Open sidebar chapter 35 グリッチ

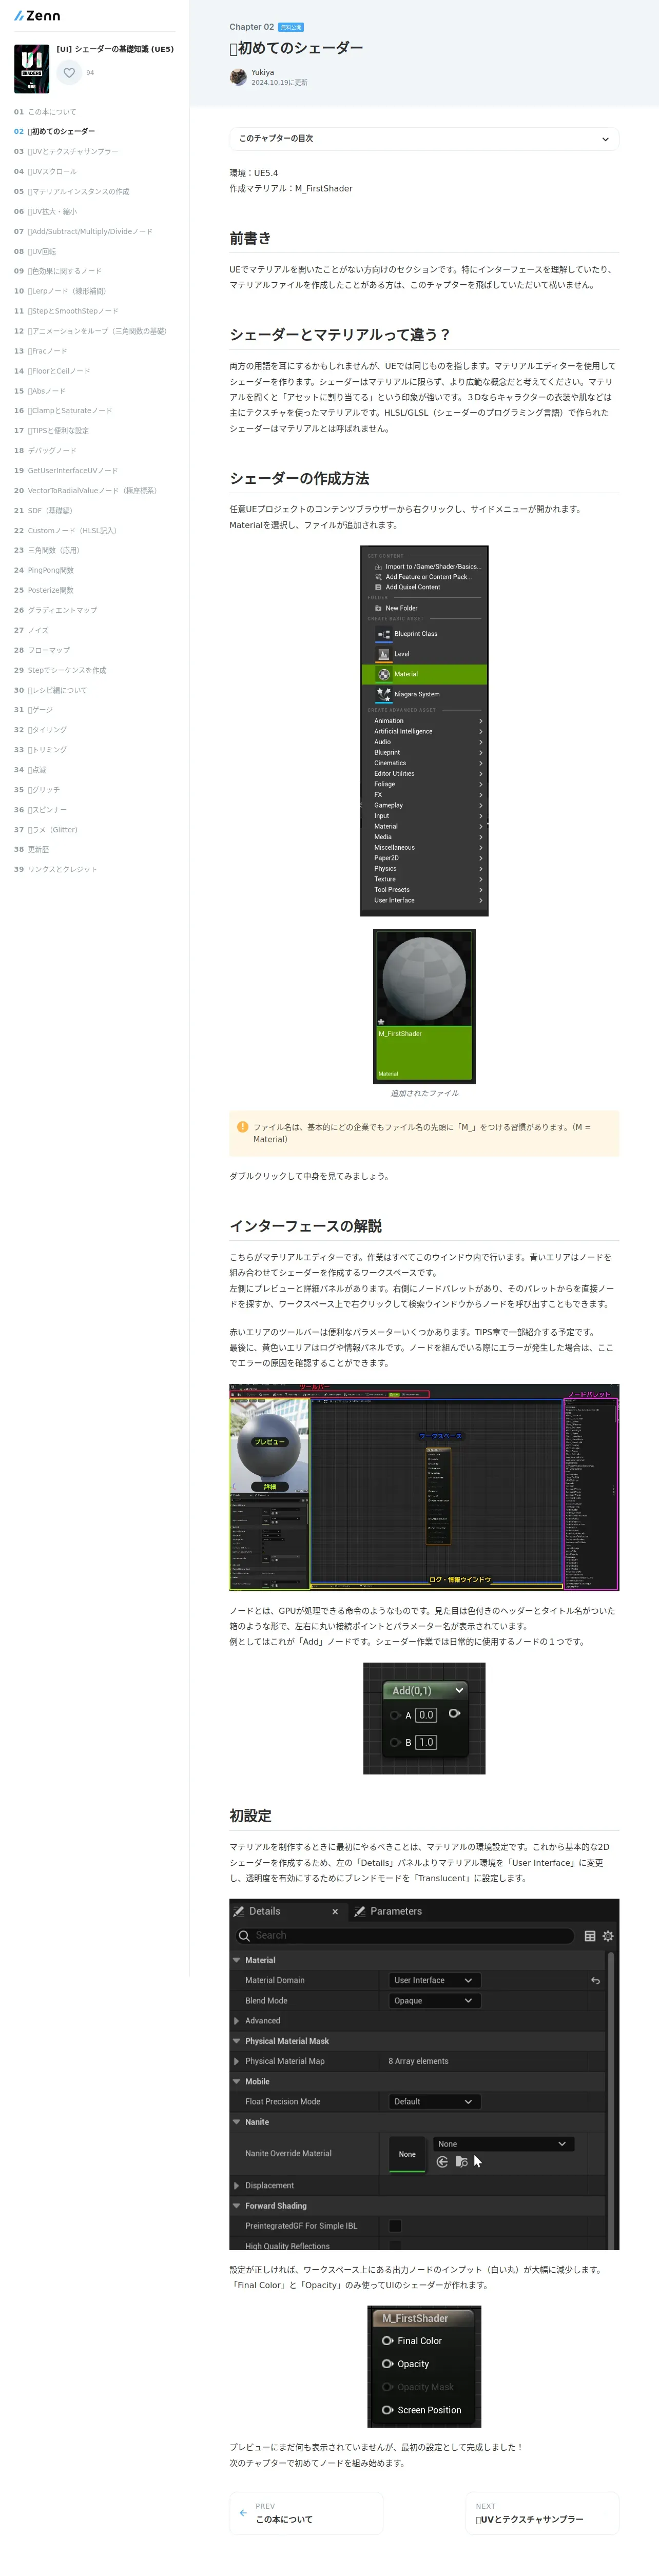(x=37, y=790)
